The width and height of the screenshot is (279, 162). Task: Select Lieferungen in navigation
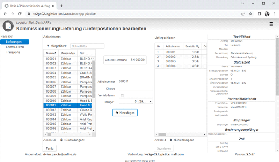tap(14, 42)
